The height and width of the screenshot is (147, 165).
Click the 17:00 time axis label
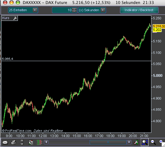click(x=99, y=136)
